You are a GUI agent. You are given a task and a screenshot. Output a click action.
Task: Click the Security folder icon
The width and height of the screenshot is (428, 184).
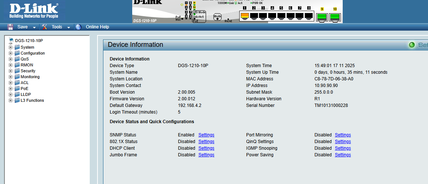(17, 71)
